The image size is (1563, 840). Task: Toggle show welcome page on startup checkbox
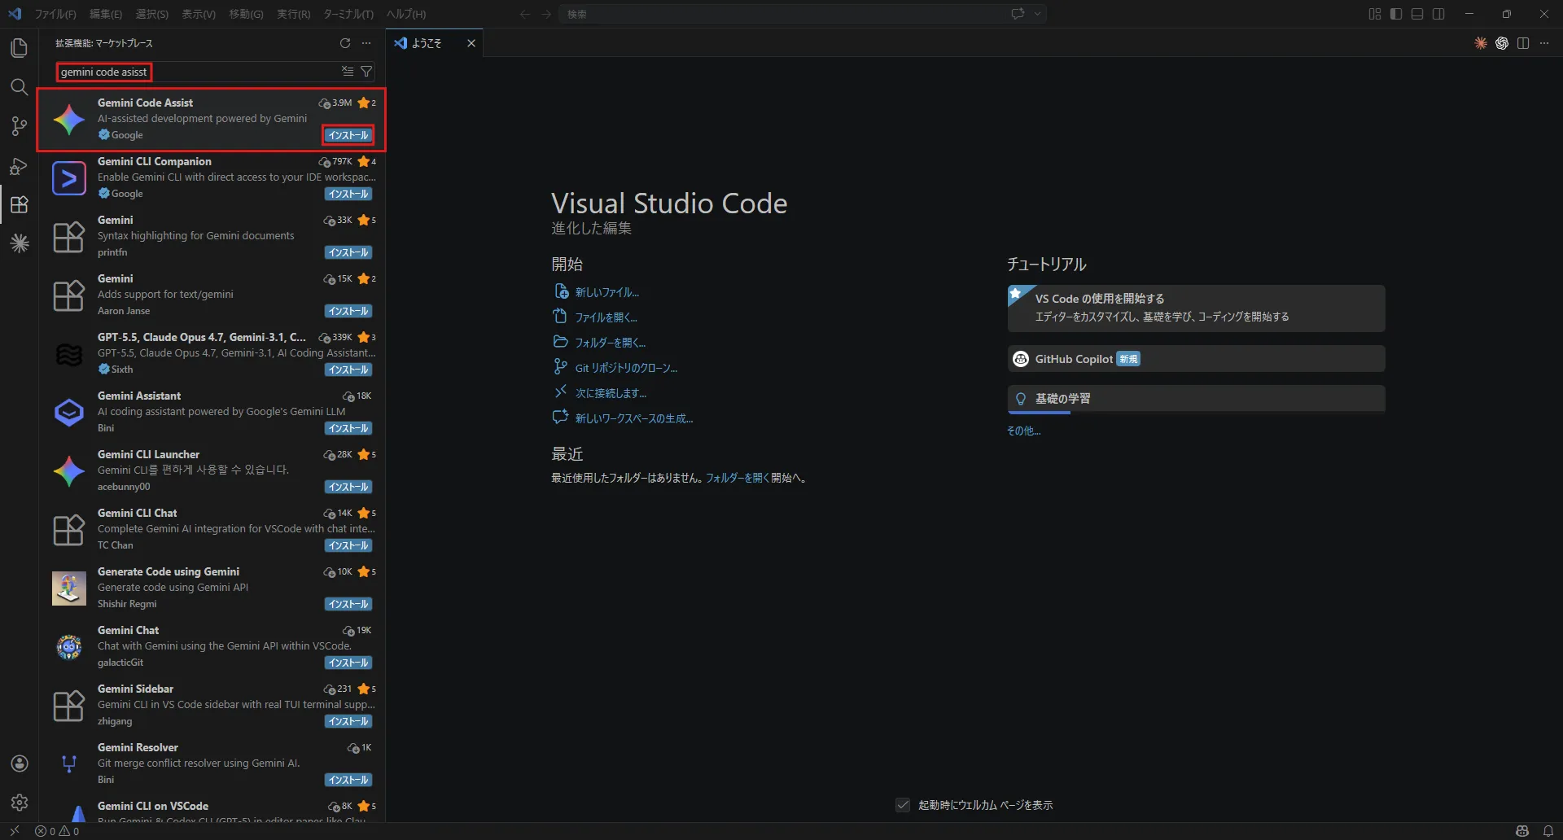pos(902,805)
